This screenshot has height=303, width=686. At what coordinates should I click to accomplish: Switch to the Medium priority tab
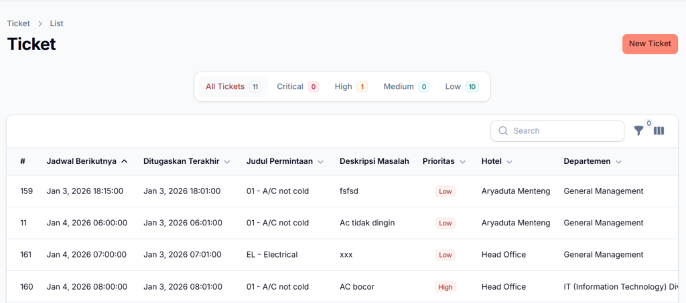pos(405,86)
